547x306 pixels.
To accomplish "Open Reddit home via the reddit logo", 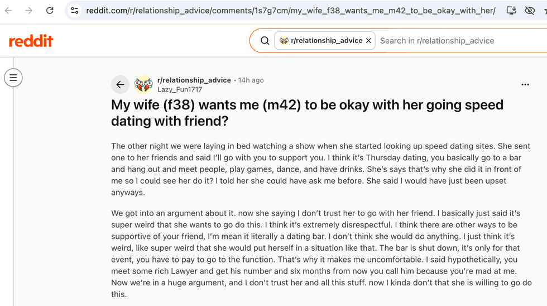I will pyautogui.click(x=31, y=41).
